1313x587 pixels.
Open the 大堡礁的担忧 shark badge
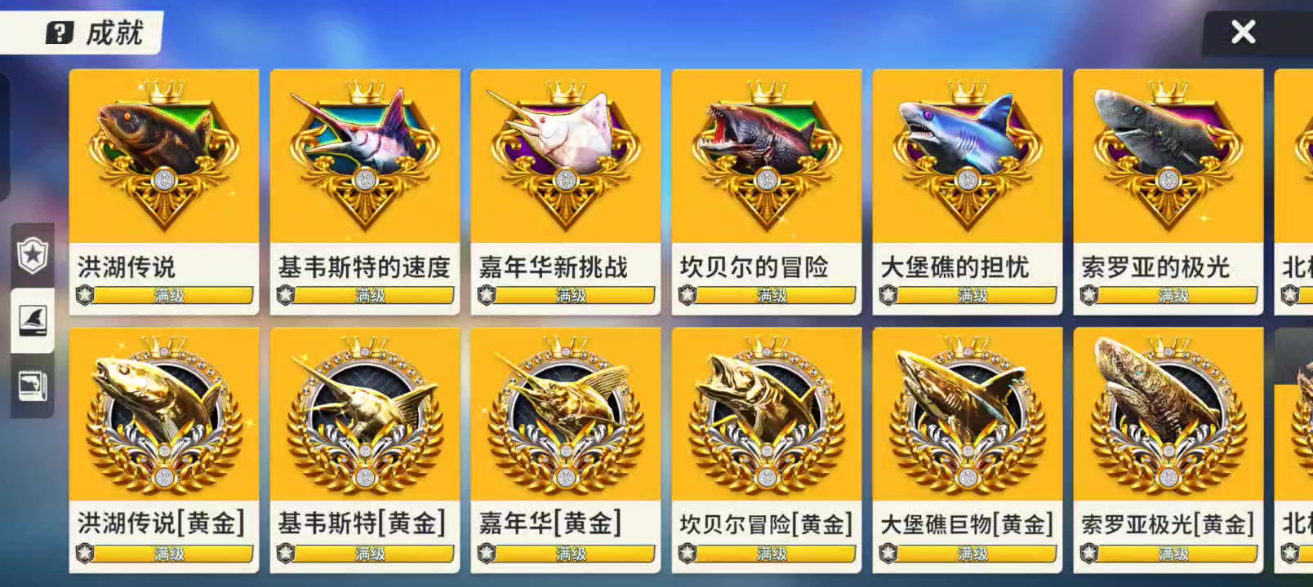point(967,155)
